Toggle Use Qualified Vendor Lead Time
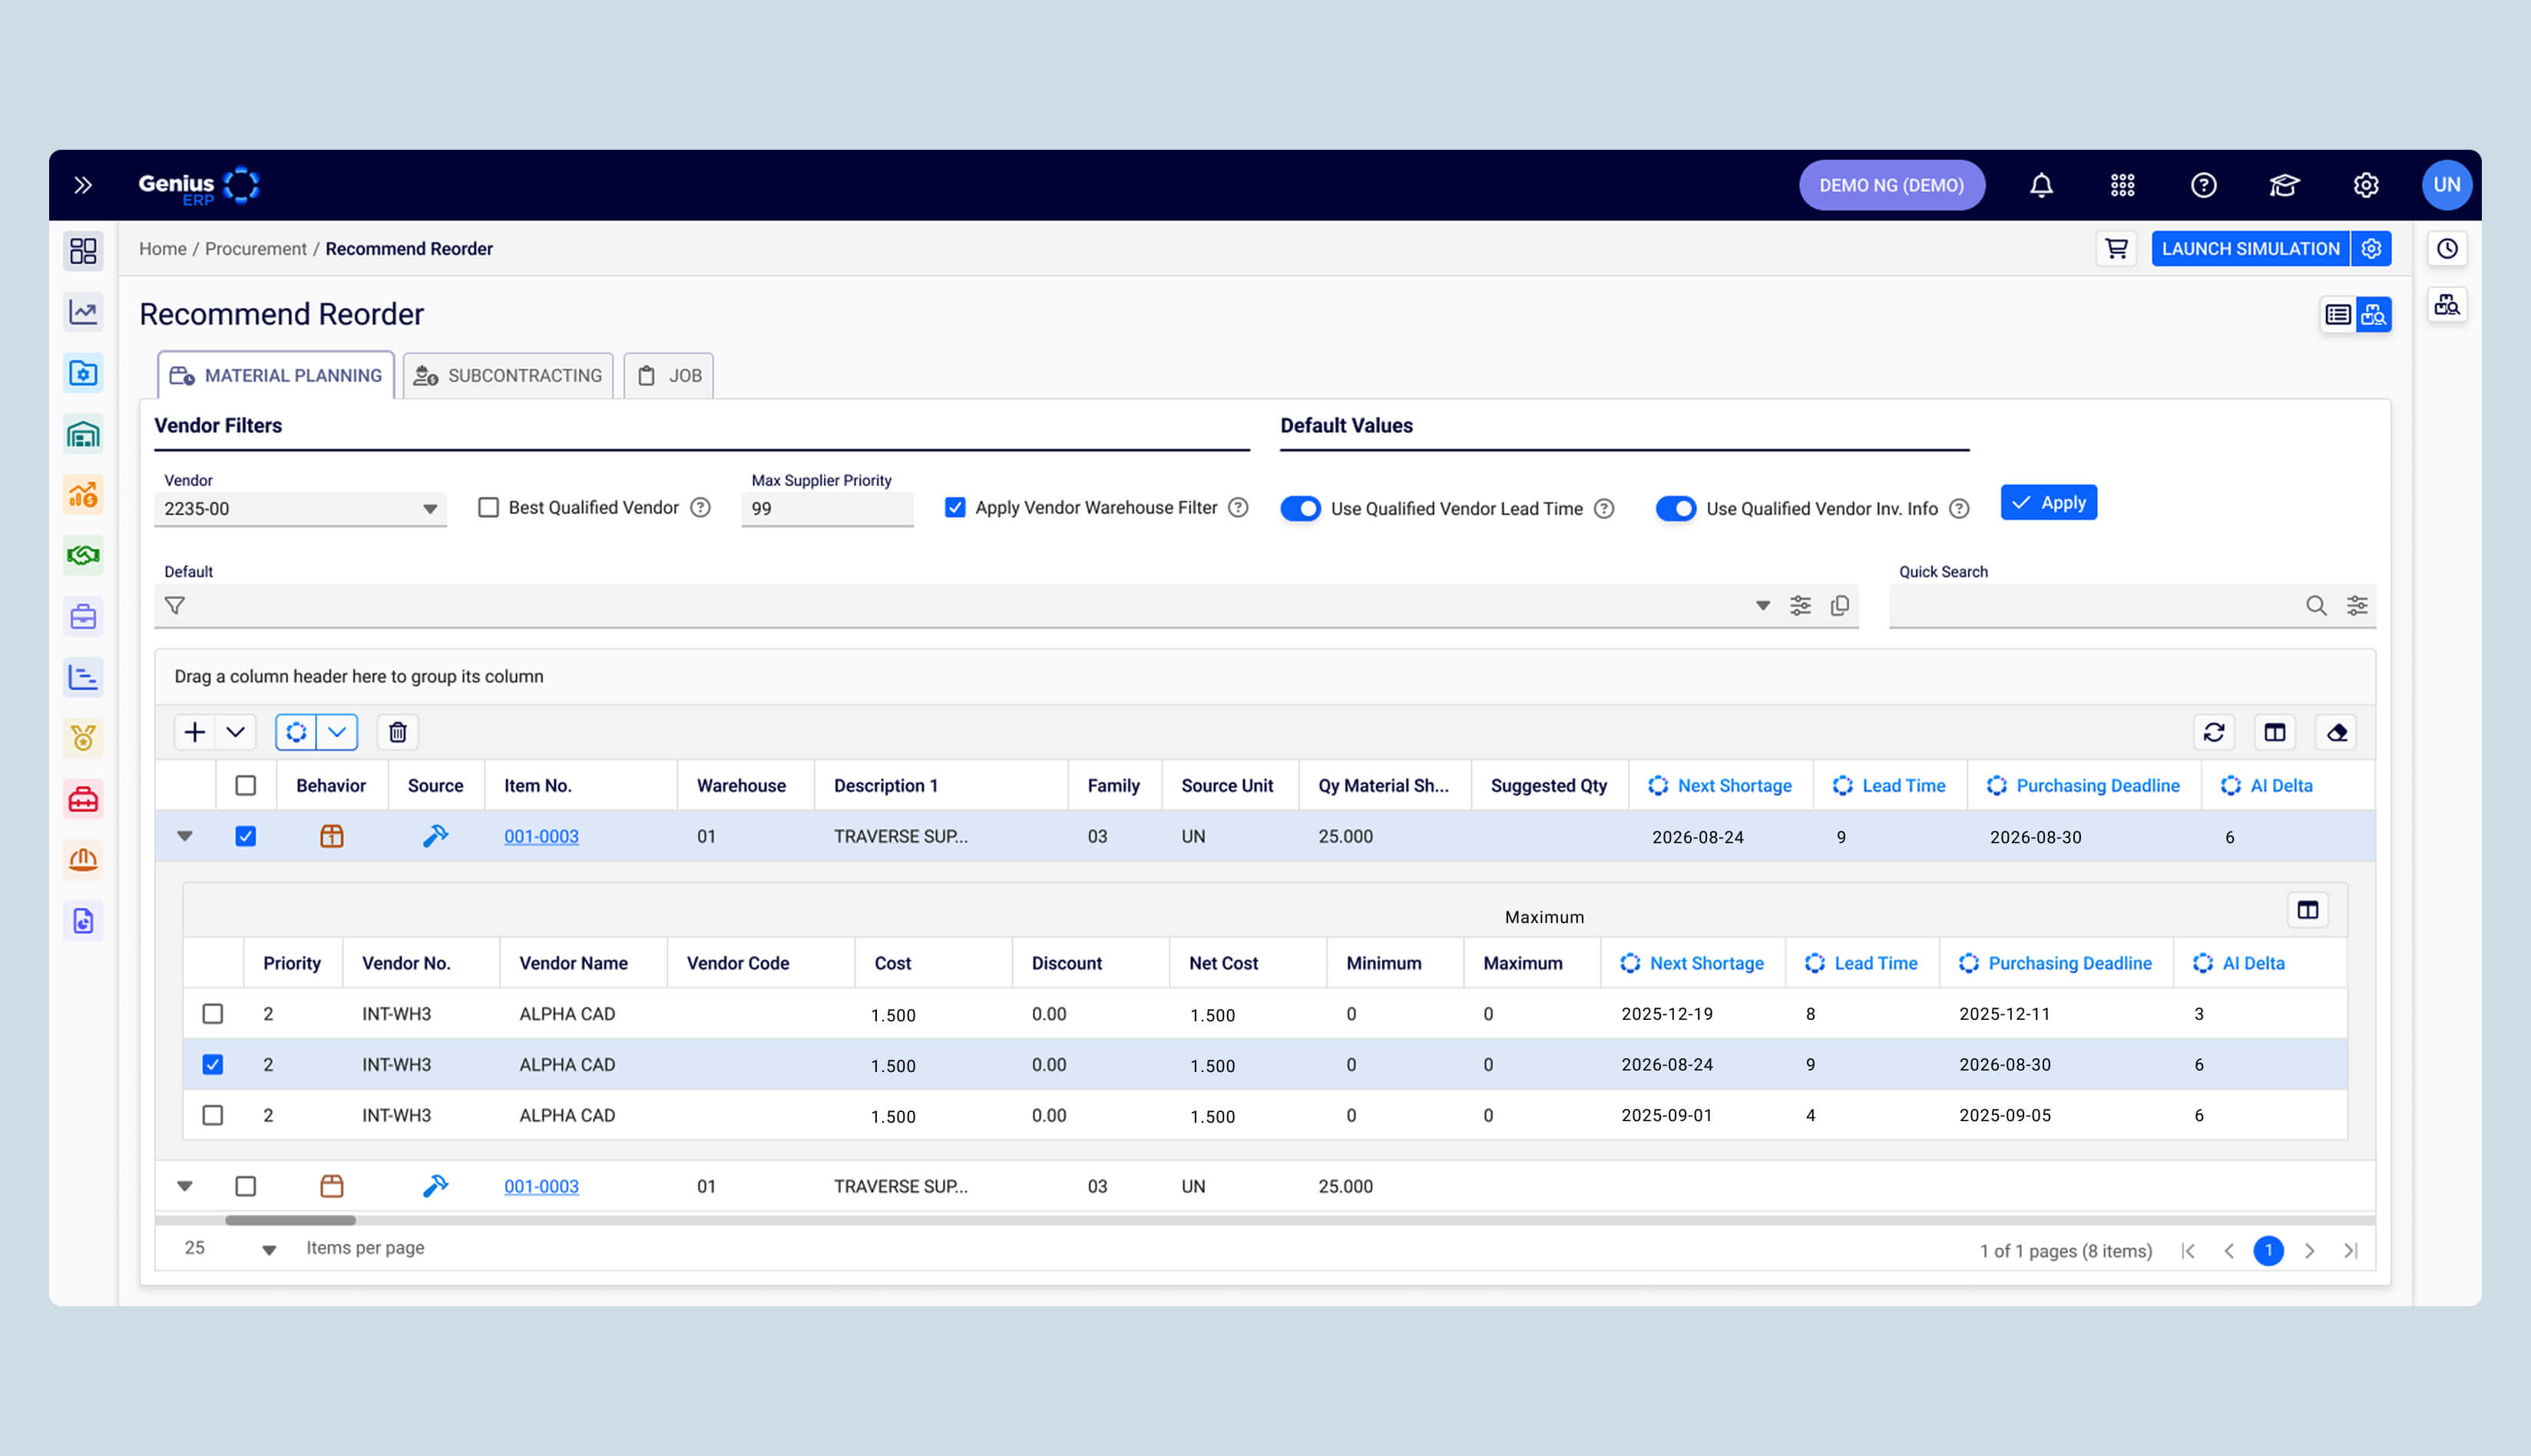Screen dimensions: 2531x1456 (x=1300, y=508)
